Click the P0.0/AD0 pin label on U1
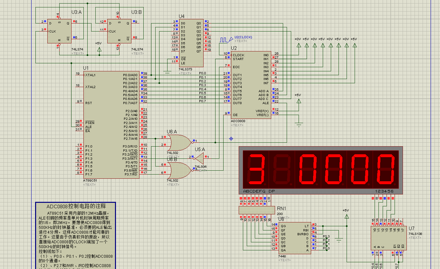The width and height of the screenshot is (440, 269). click(x=130, y=75)
